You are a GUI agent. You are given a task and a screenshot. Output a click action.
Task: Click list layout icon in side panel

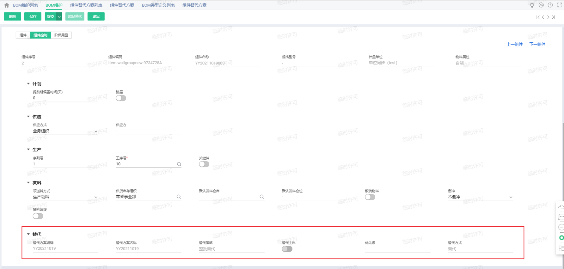click(561, 248)
